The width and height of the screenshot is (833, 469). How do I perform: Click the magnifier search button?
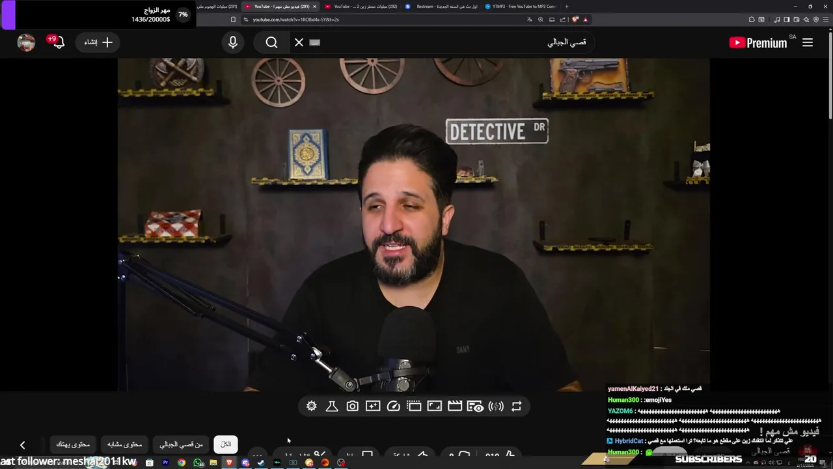[271, 42]
